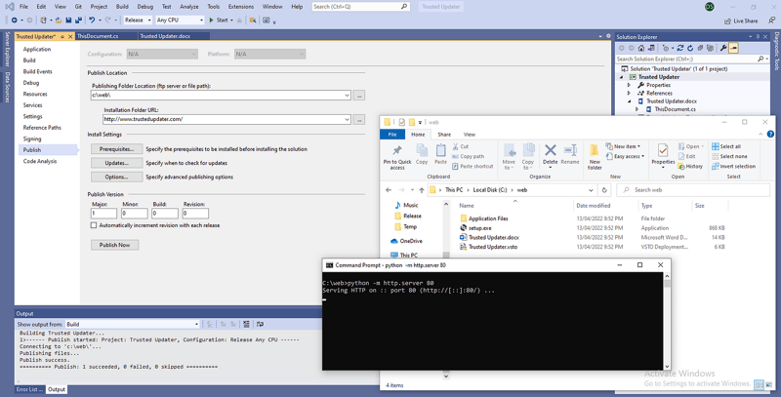
Task: Click the Home icon in Solution Explorer
Action: [x=641, y=48]
